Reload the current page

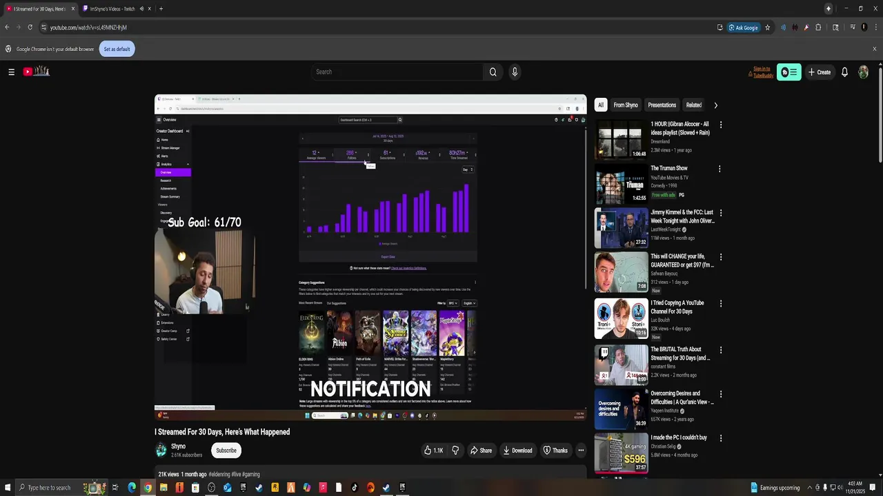coord(30,28)
